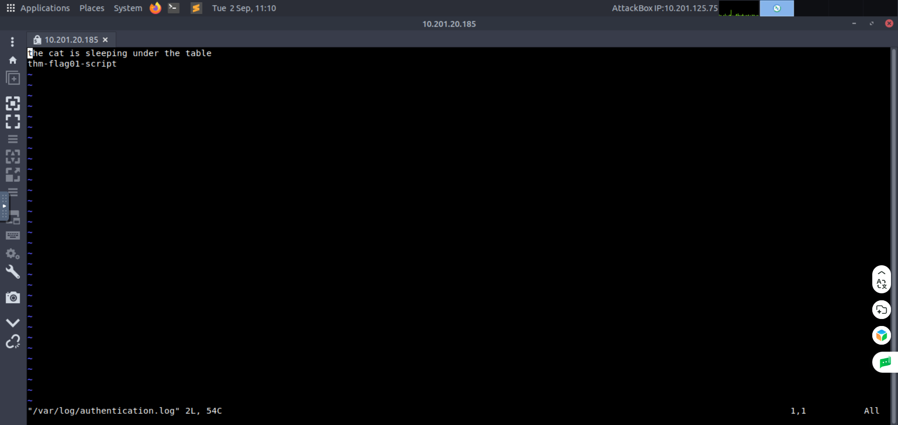Open the preferences gears icon
This screenshot has height=425, width=898.
tap(13, 254)
